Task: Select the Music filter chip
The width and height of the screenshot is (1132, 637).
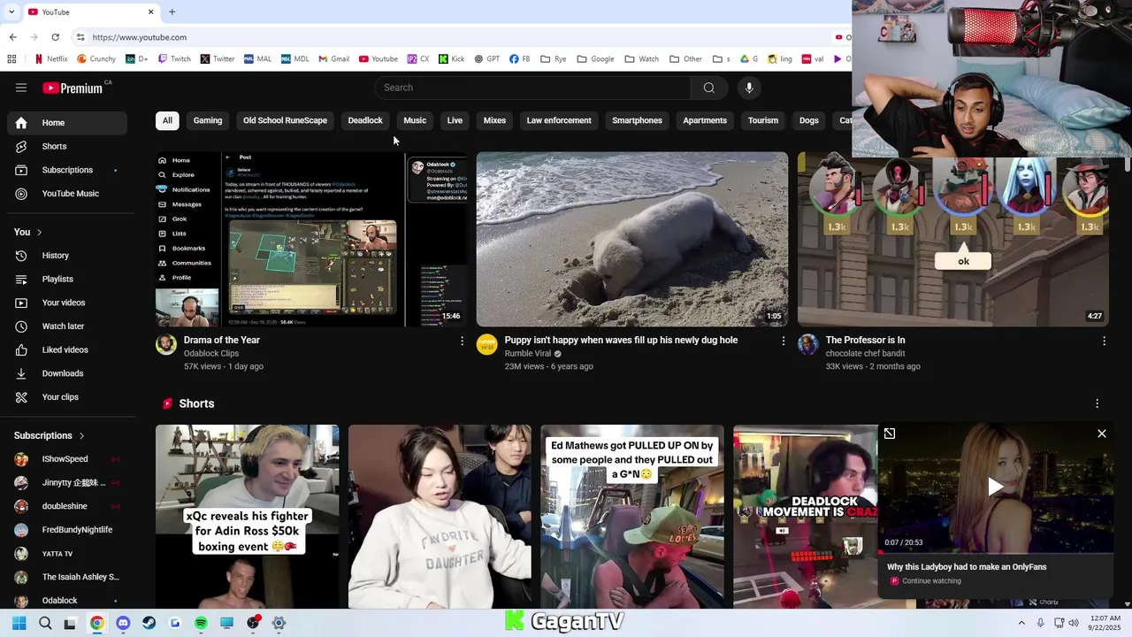Action: (415, 120)
